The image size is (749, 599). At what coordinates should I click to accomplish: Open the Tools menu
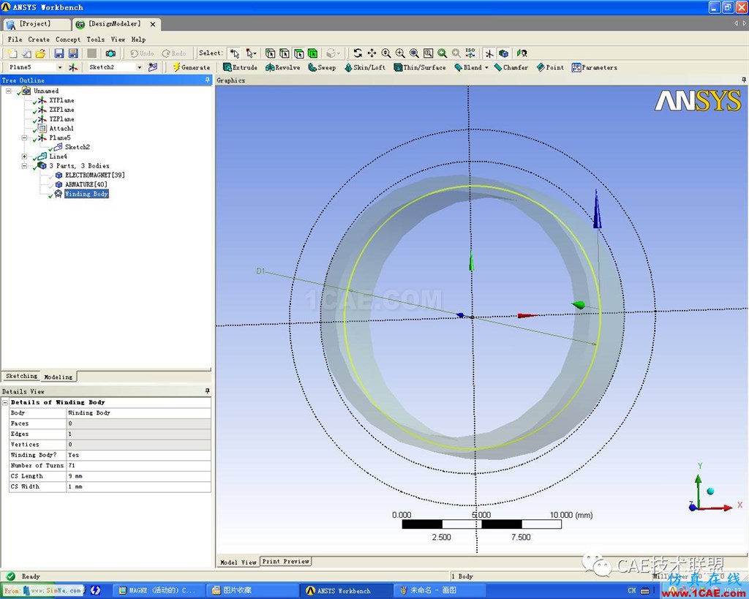pos(96,39)
